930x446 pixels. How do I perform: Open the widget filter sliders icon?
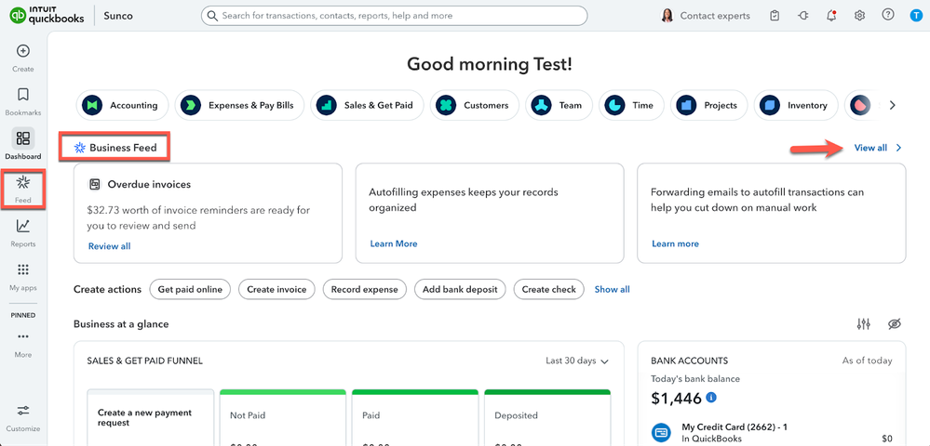864,323
